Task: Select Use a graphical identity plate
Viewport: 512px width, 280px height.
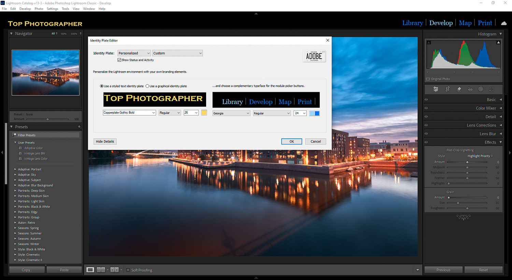Action: [x=147, y=86]
